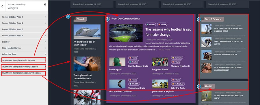
Task: Click edit pencil icon beside Travel widget
Action: pyautogui.click(x=68, y=16)
